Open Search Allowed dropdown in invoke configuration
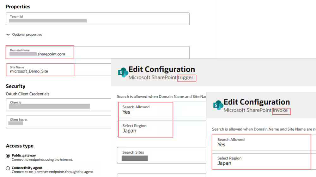316x177 pixels. [x=264, y=142]
